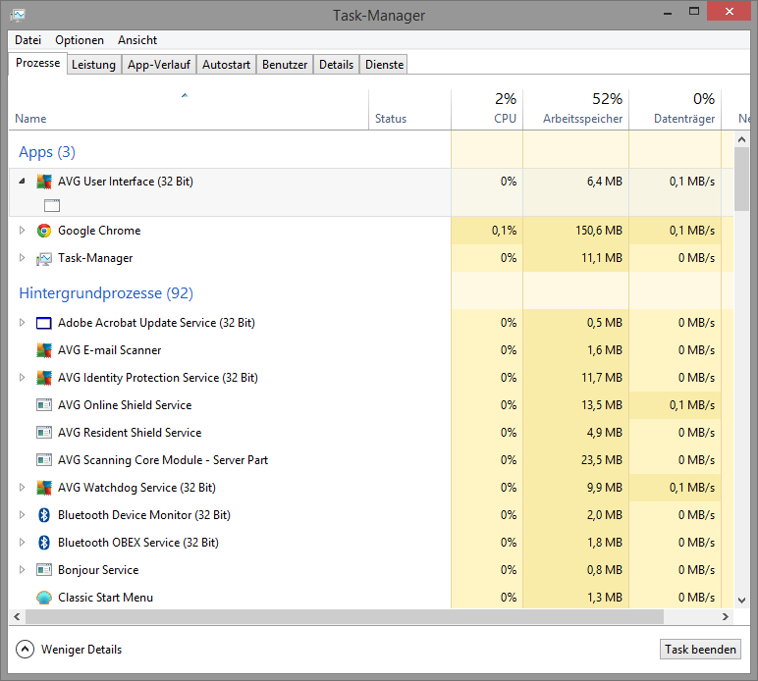Image resolution: width=758 pixels, height=681 pixels.
Task: Click Google Chrome's 150,6 MB memory value
Action: click(x=599, y=231)
